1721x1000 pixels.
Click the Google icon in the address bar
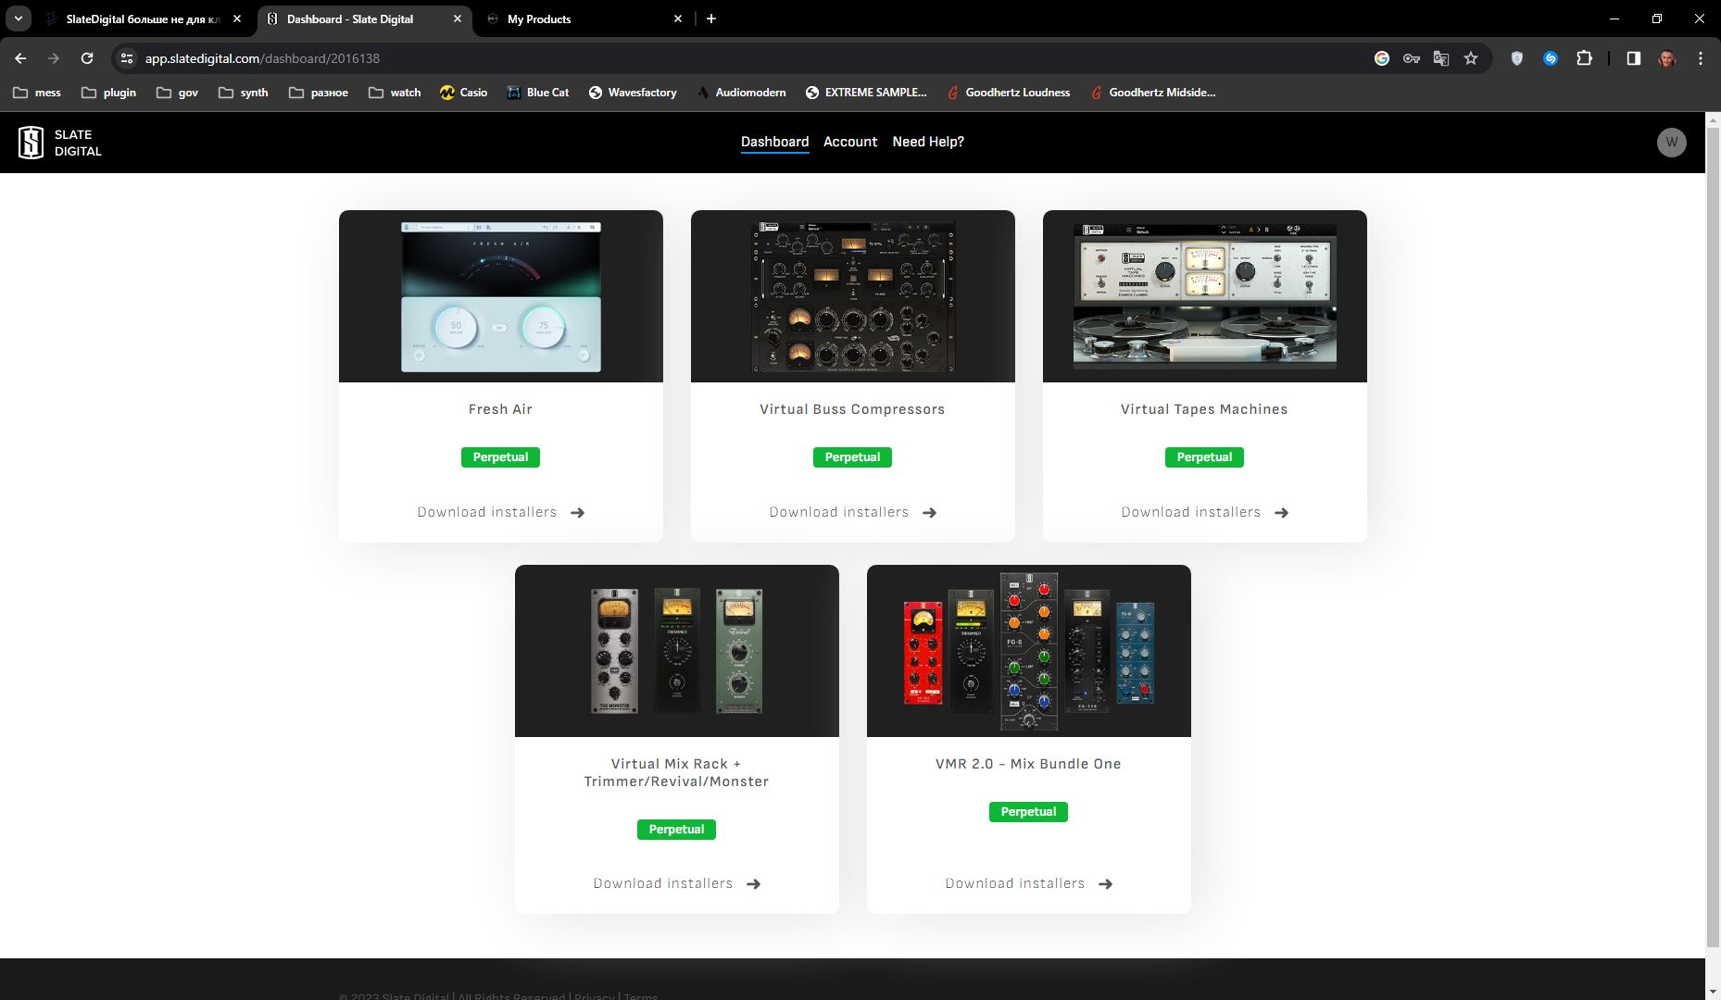[1382, 58]
